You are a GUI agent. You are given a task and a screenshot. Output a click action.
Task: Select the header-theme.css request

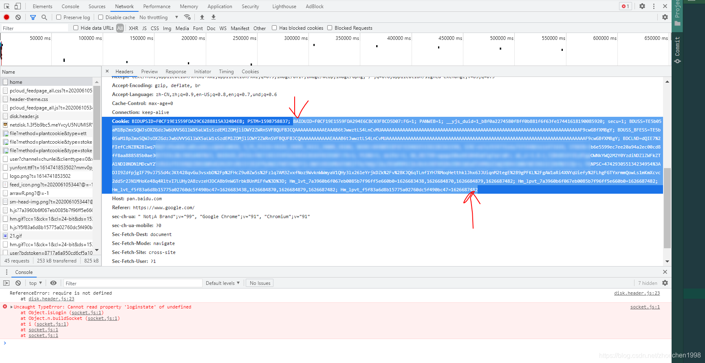click(46, 99)
